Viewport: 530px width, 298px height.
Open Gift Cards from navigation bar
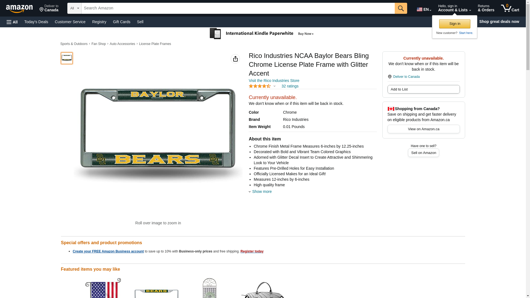pos(121,22)
